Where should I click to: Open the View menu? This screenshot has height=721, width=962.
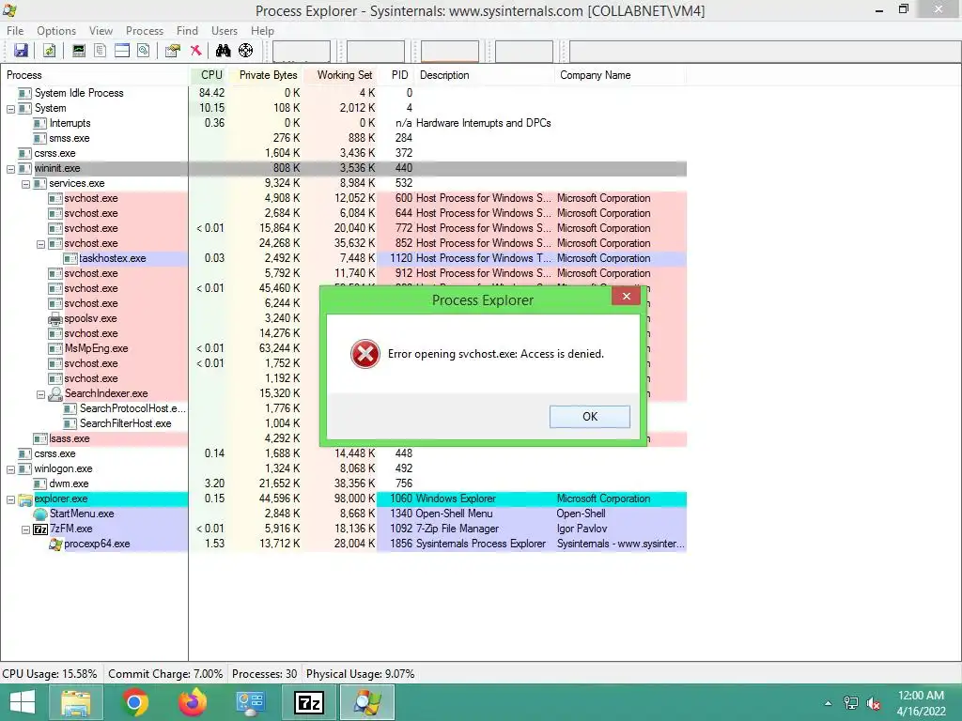click(x=101, y=31)
